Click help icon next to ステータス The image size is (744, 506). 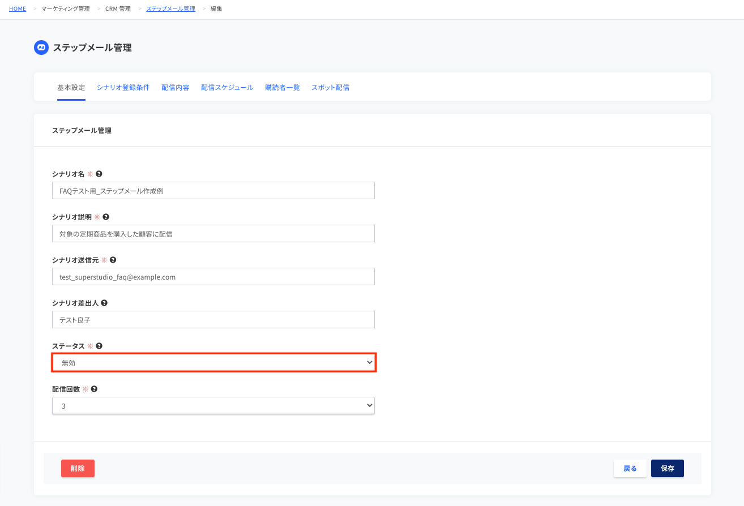[x=99, y=346]
